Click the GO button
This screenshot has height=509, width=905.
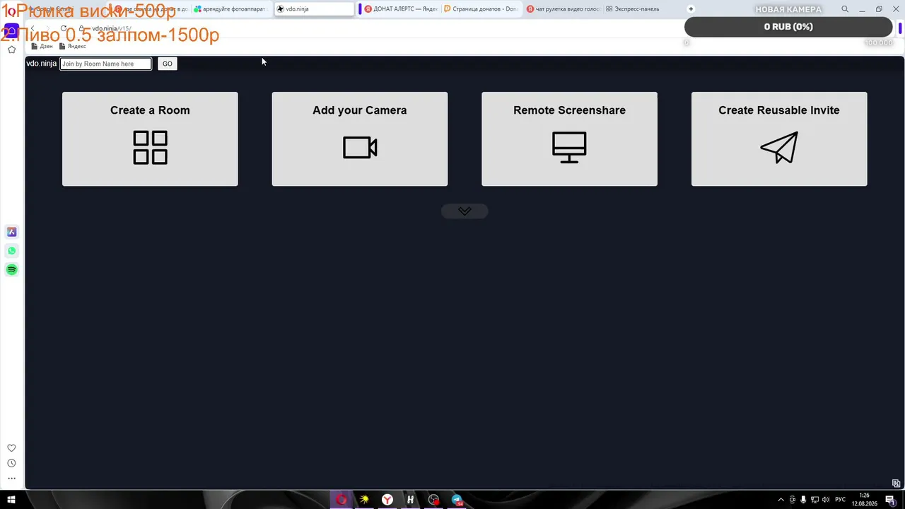tap(167, 64)
